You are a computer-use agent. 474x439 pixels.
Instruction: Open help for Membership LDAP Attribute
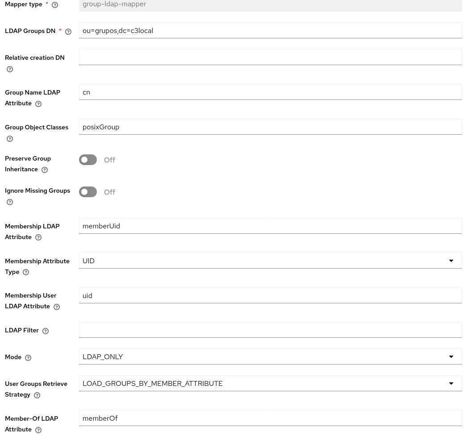pos(38,237)
